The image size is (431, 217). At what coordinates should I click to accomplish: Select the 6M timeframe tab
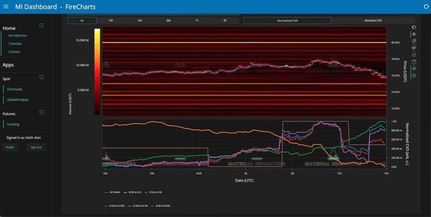[168, 21]
